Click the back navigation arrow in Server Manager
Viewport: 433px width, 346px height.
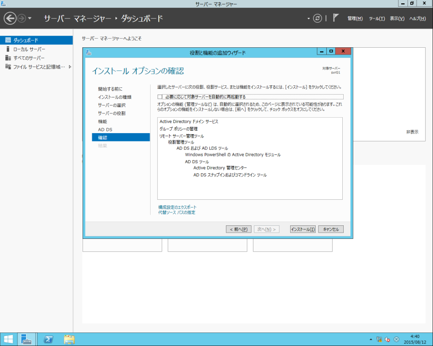[10, 18]
